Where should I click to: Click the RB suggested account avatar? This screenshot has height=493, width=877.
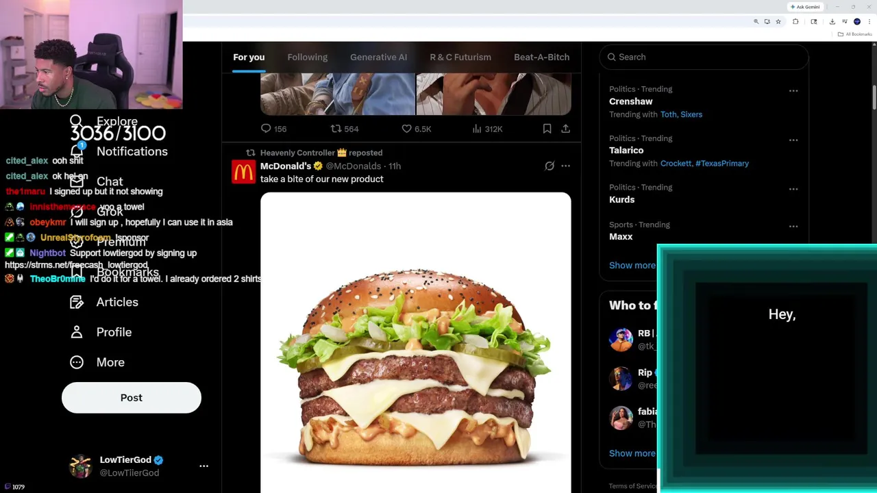[x=621, y=339]
